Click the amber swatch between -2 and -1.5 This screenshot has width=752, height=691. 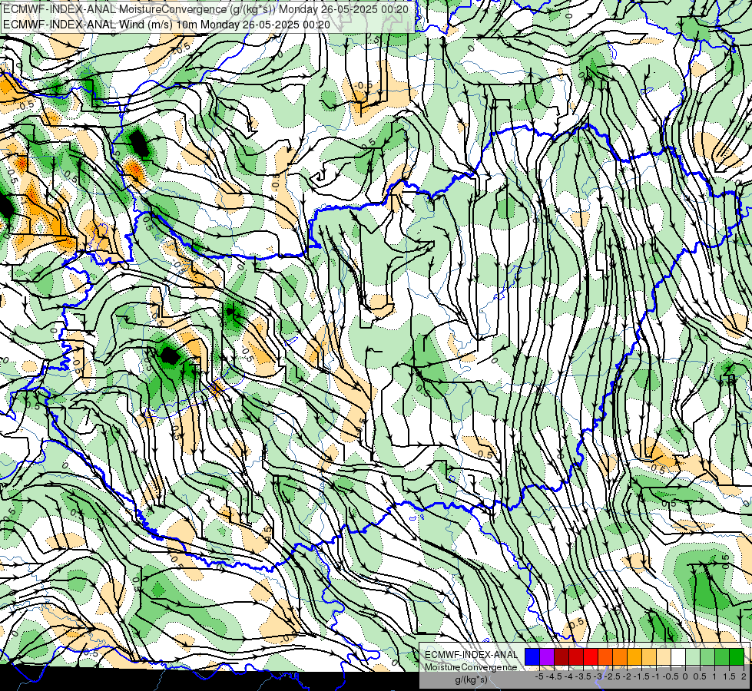(x=634, y=656)
